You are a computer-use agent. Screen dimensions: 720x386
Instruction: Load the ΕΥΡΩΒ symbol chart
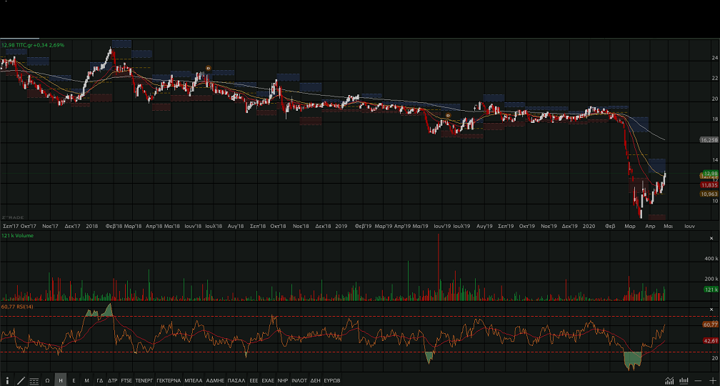332,380
